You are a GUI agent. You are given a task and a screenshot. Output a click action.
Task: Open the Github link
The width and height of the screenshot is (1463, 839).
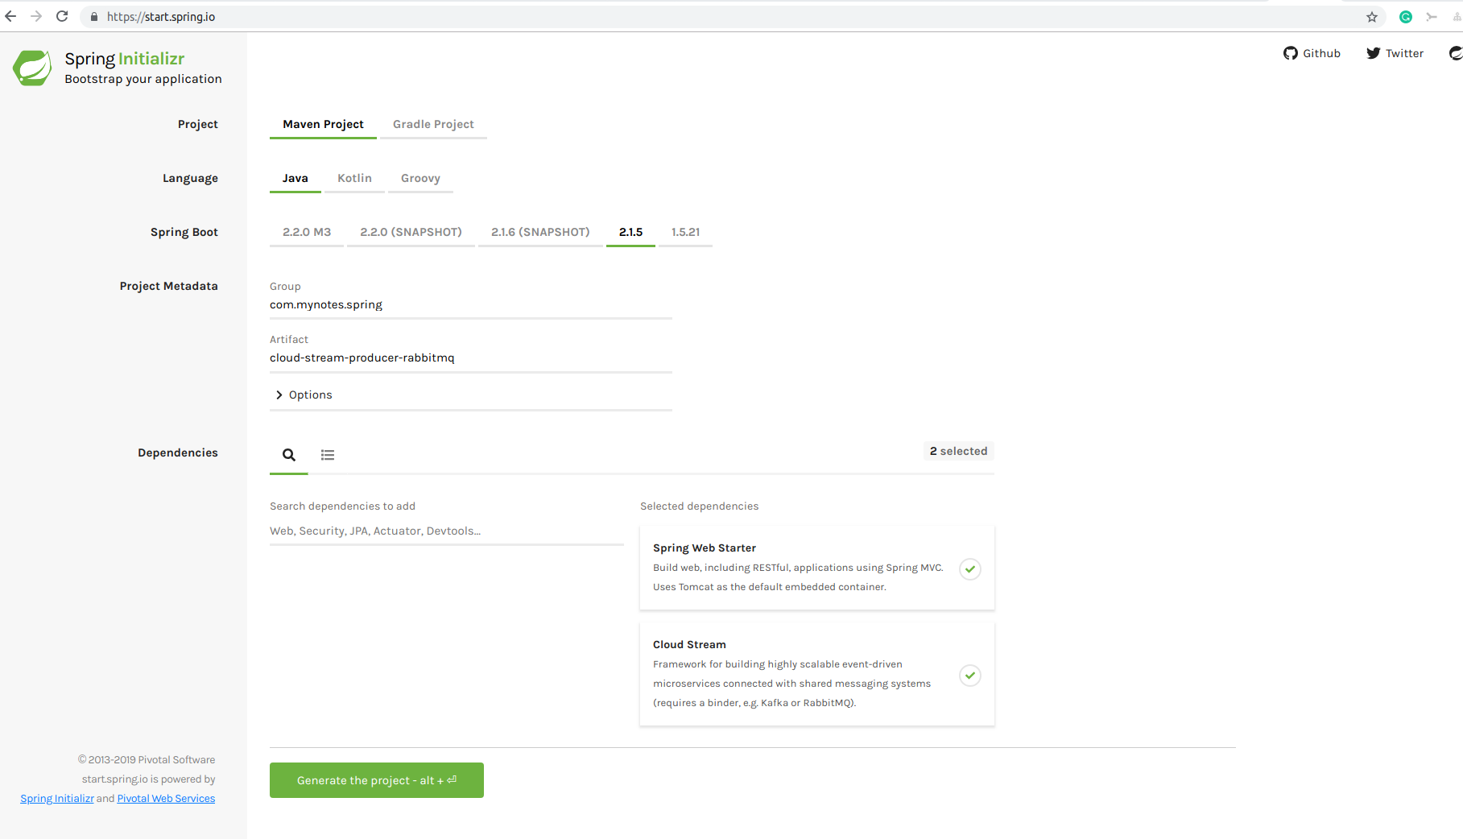pos(1312,53)
